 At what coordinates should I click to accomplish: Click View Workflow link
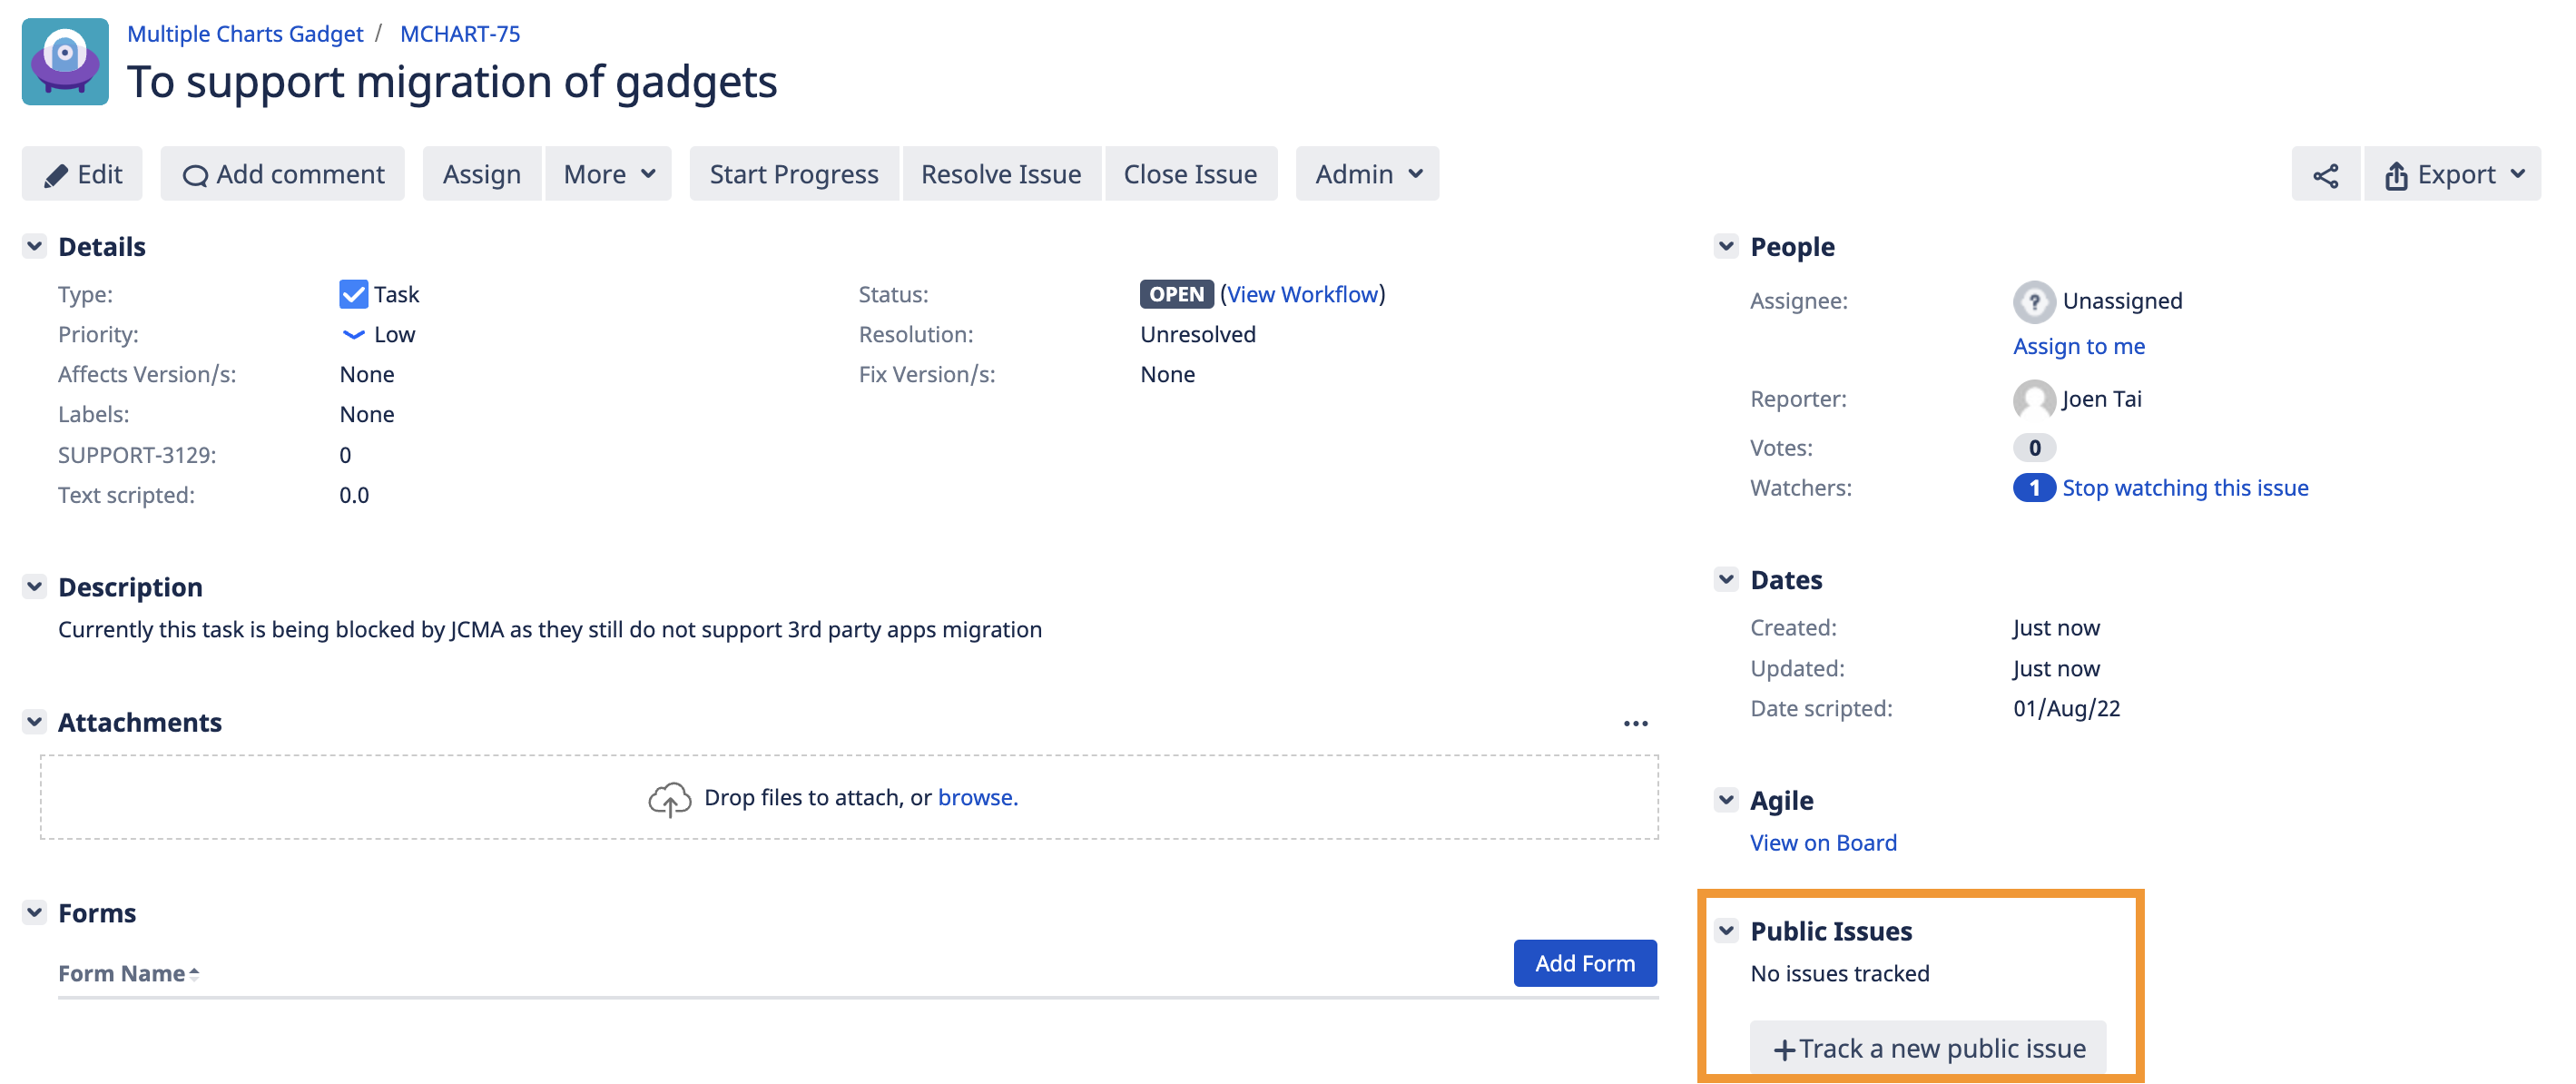point(1303,294)
